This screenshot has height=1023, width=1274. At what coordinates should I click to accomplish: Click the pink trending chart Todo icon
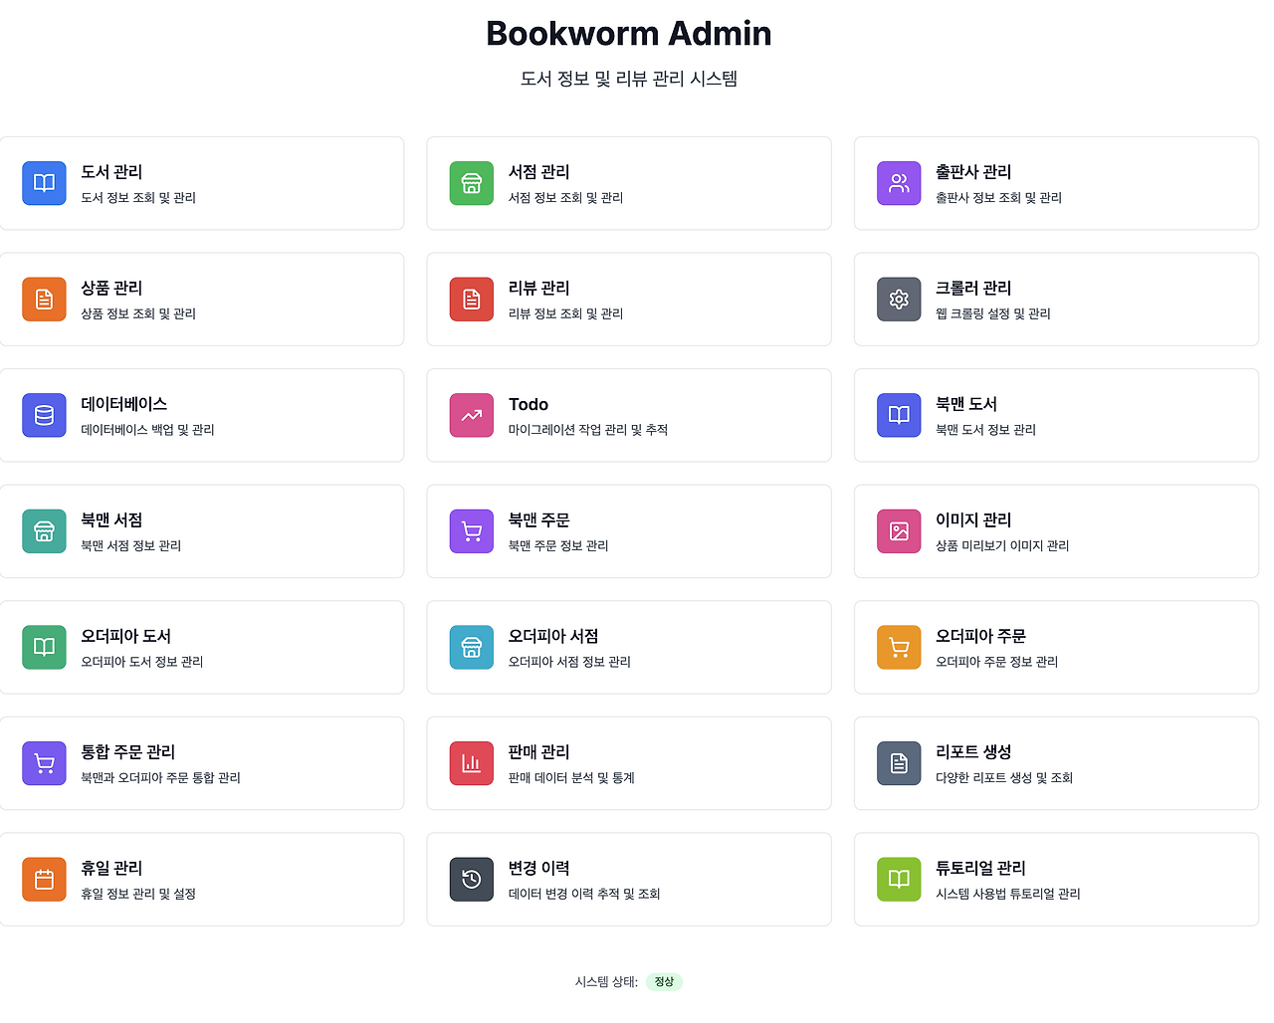point(471,415)
